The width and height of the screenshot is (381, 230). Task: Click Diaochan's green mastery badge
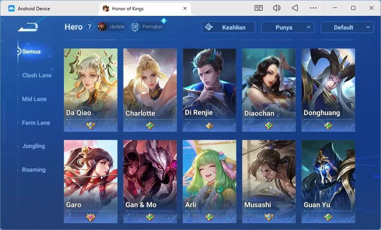point(269,125)
